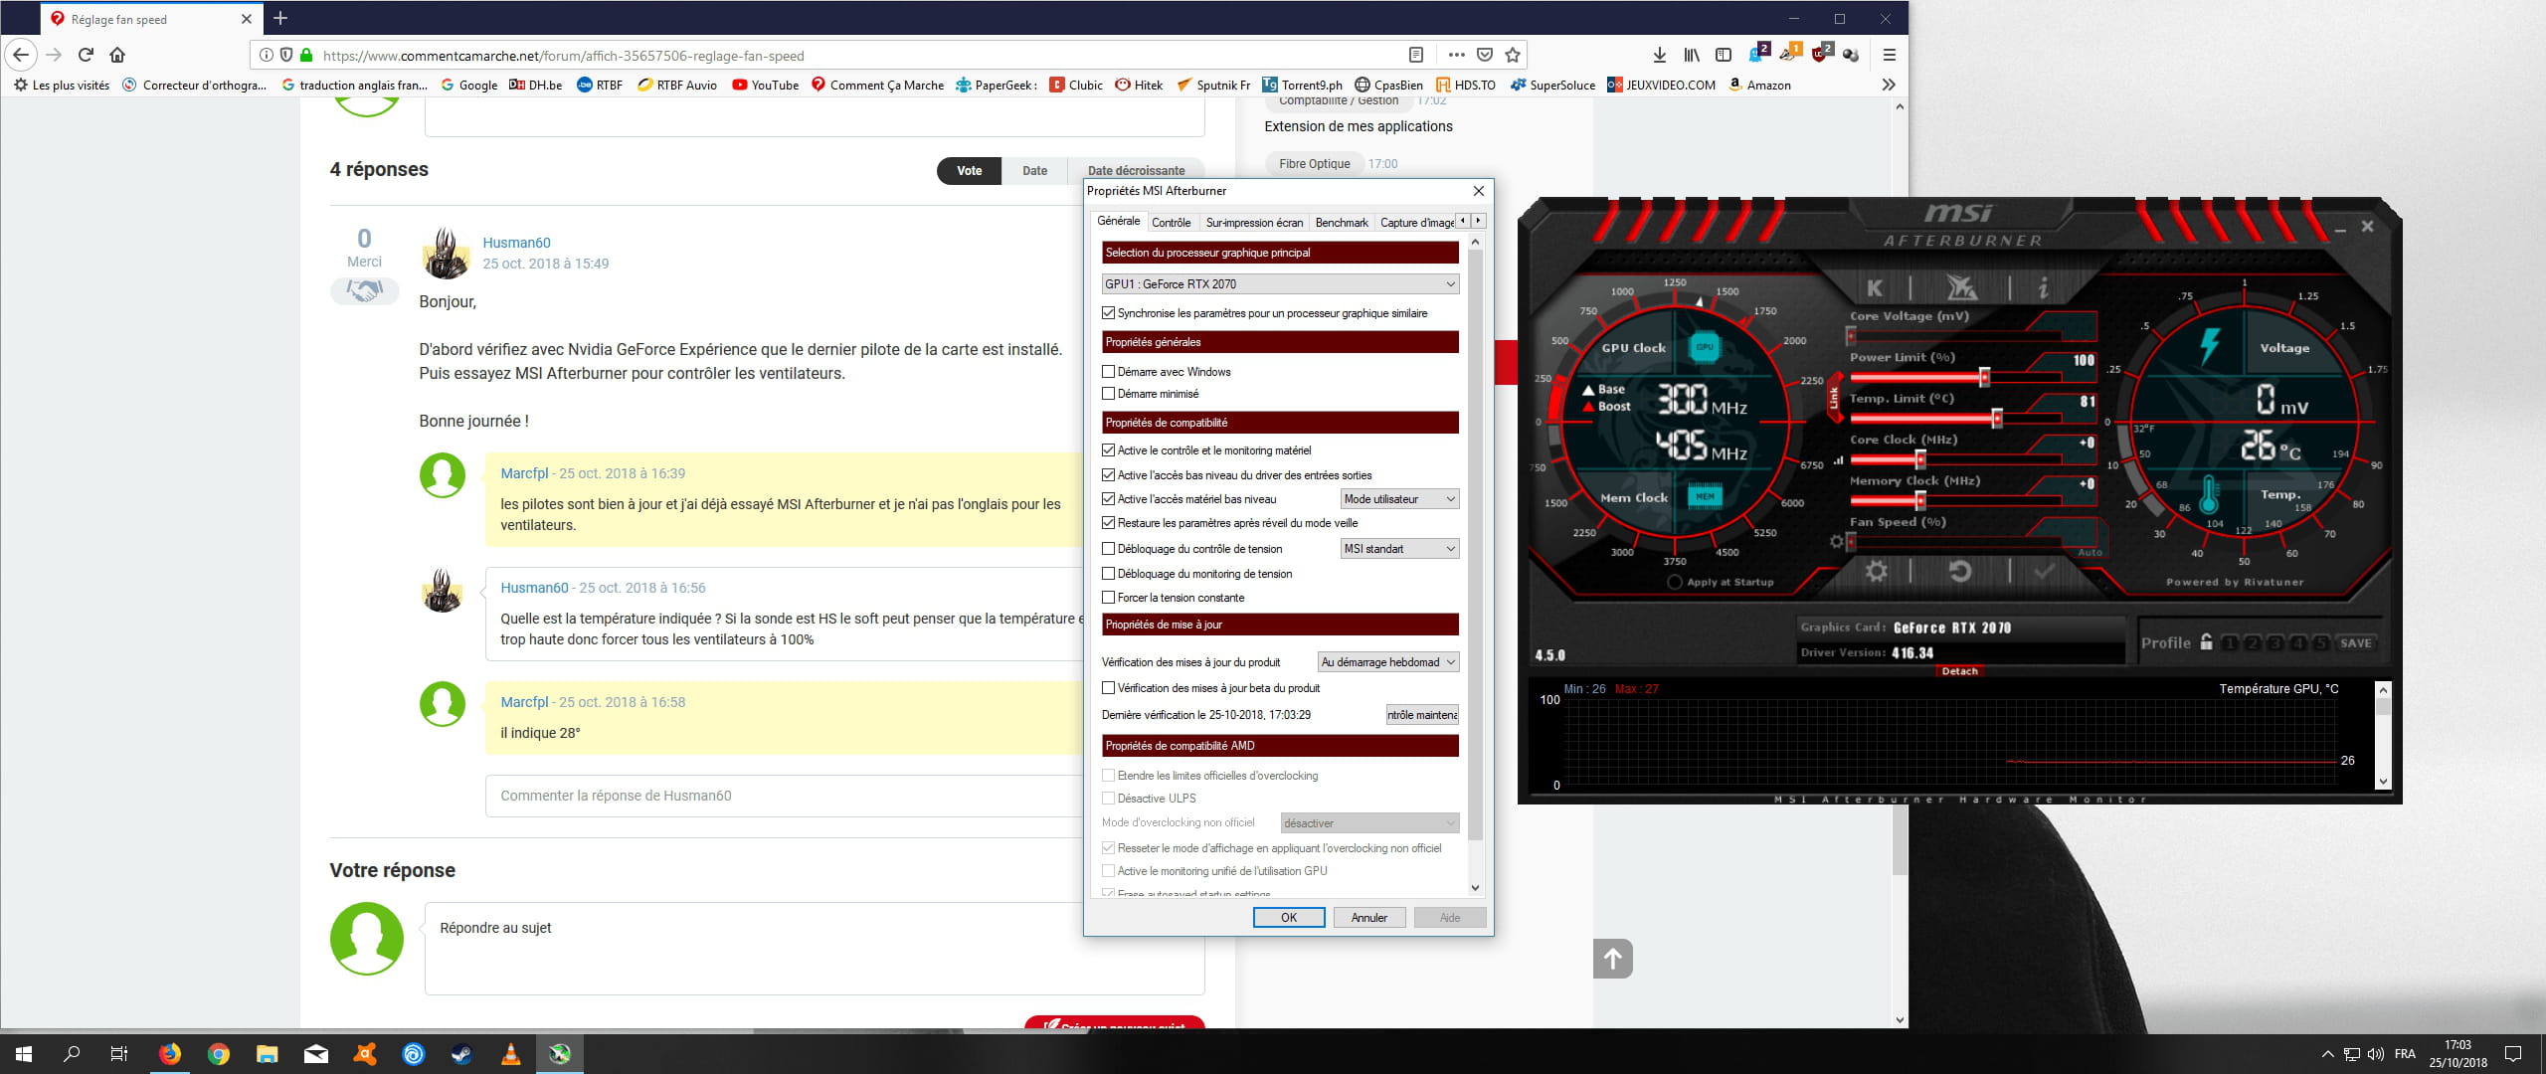Click the uBlock Origin shield extension icon

1821,55
